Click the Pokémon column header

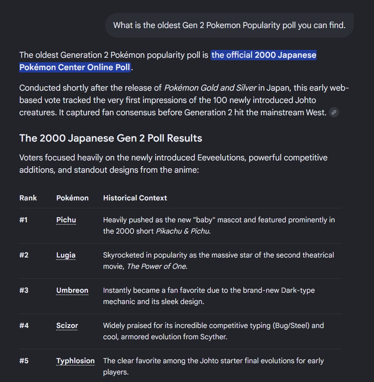73,198
